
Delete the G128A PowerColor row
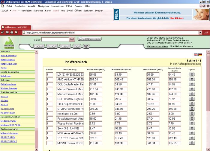click(x=192, y=109)
